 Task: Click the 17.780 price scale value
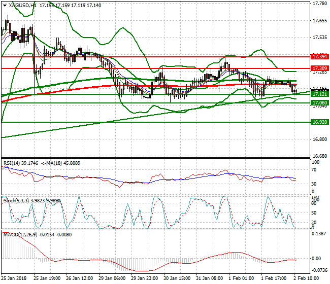coord(320,4)
